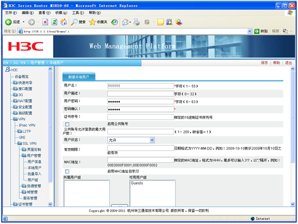Screen dimensions: 298x224
Task: Click the Research books toolbar icon
Action: 169,22
